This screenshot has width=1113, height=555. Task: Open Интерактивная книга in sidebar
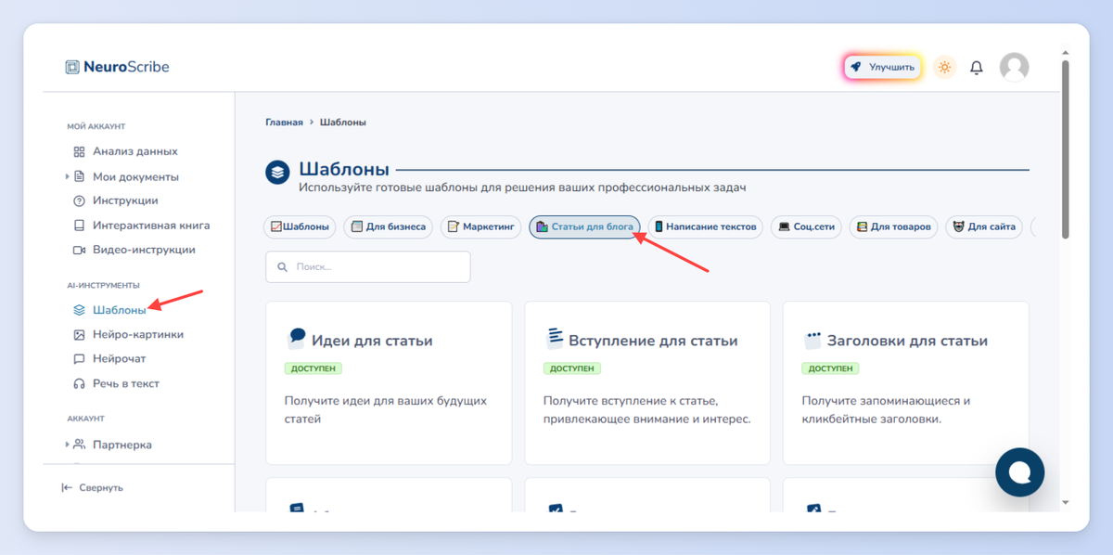[x=151, y=226]
